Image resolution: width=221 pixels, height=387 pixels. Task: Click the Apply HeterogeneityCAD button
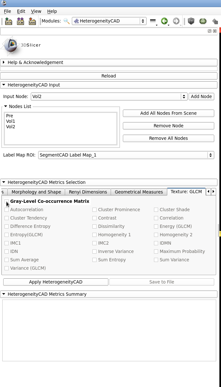(56, 282)
